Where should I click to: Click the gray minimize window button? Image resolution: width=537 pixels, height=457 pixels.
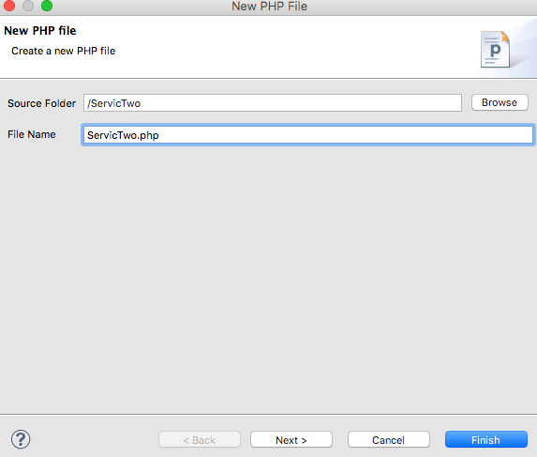(x=28, y=6)
